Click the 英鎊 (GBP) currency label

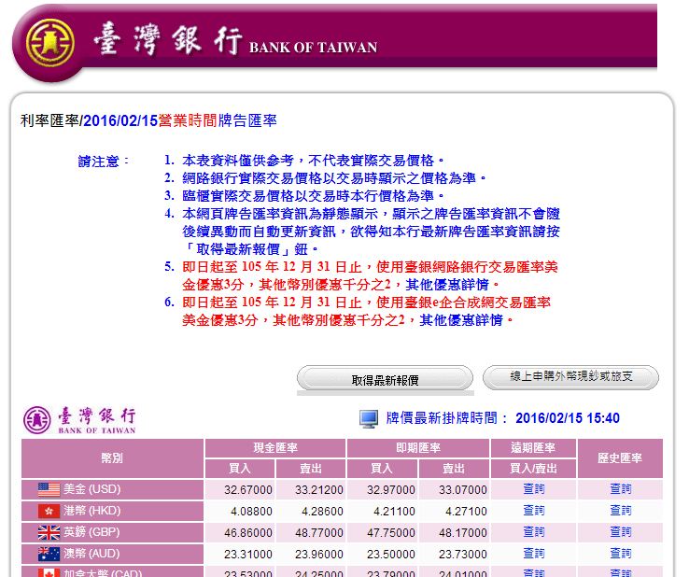[x=91, y=532]
